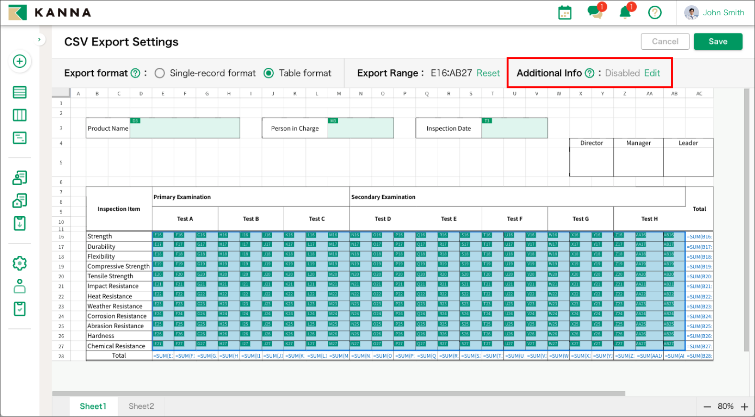Switch to Sheet2 tab
This screenshot has width=755, height=417.
pyautogui.click(x=141, y=406)
